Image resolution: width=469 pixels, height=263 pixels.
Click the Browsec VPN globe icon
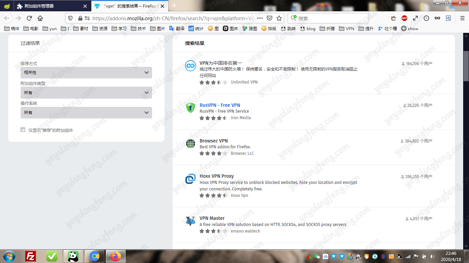point(190,143)
